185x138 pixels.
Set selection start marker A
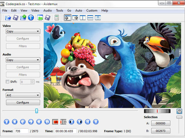coord(55,122)
